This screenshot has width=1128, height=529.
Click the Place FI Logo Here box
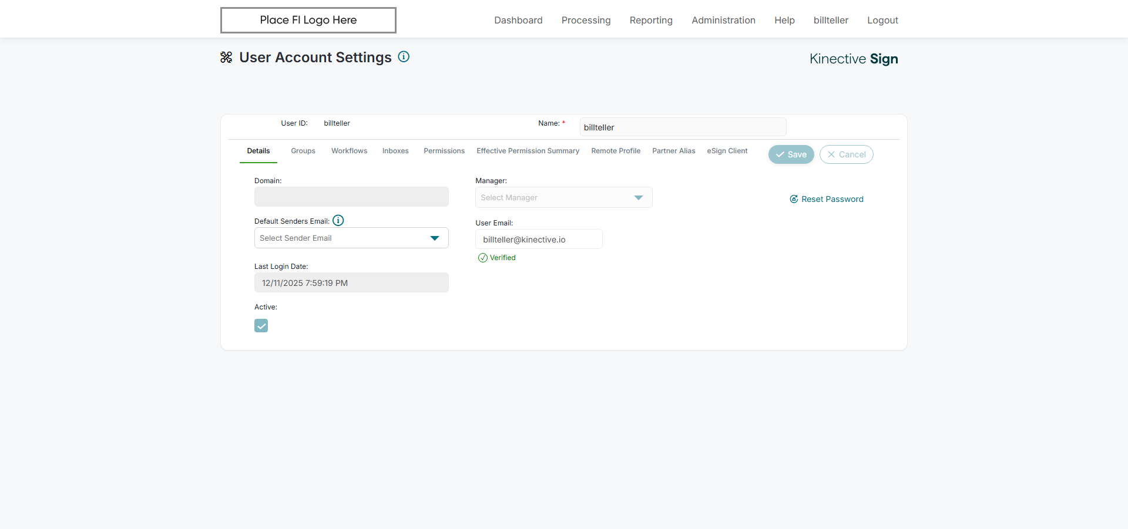pos(308,20)
